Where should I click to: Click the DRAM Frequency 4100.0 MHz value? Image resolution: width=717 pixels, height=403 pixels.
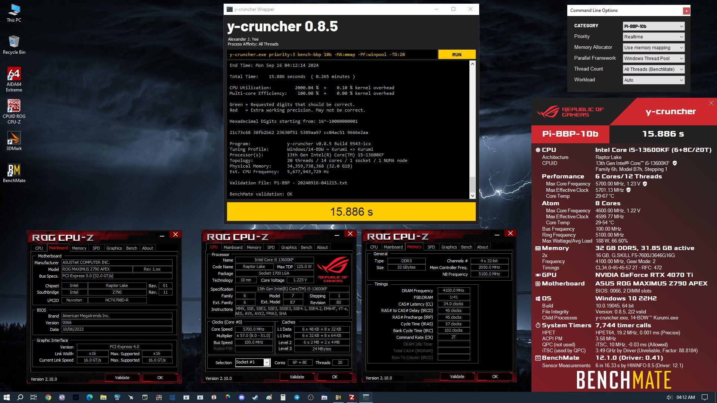point(453,290)
